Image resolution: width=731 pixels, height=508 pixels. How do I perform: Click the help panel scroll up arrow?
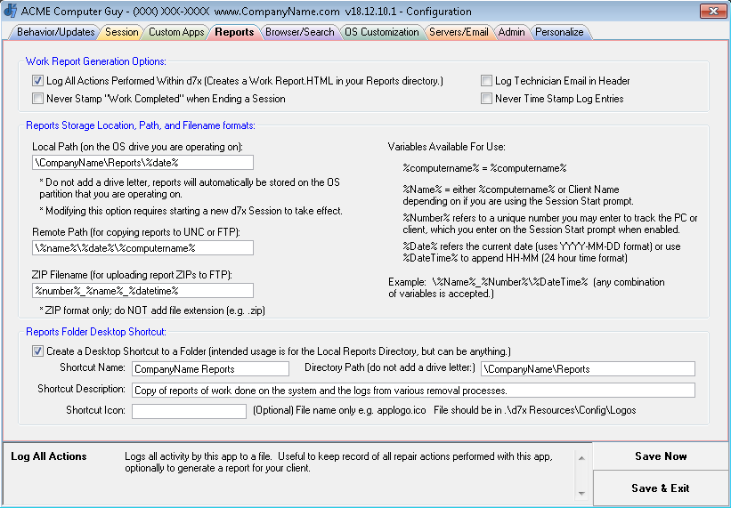click(x=581, y=458)
